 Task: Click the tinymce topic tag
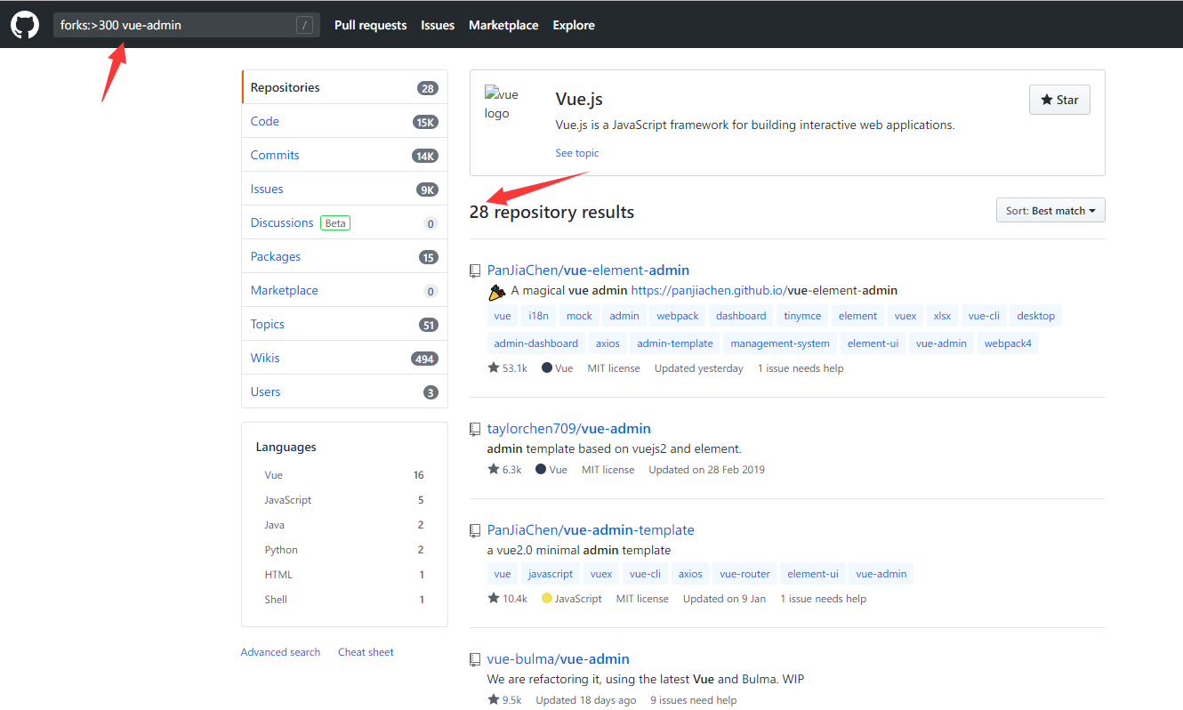pyautogui.click(x=802, y=316)
